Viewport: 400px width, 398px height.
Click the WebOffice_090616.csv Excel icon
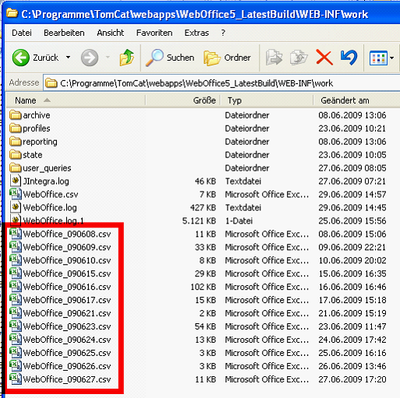point(16,286)
